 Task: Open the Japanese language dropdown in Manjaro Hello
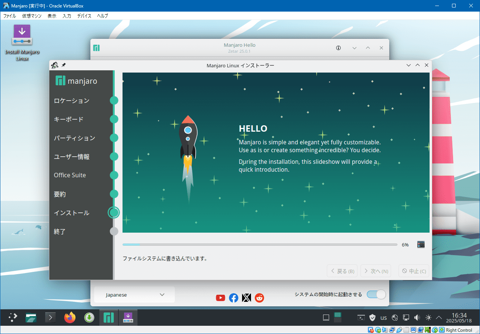pos(134,295)
